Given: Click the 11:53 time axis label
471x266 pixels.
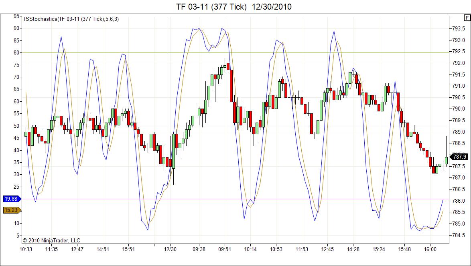Looking at the screenshot, I should 302,250.
